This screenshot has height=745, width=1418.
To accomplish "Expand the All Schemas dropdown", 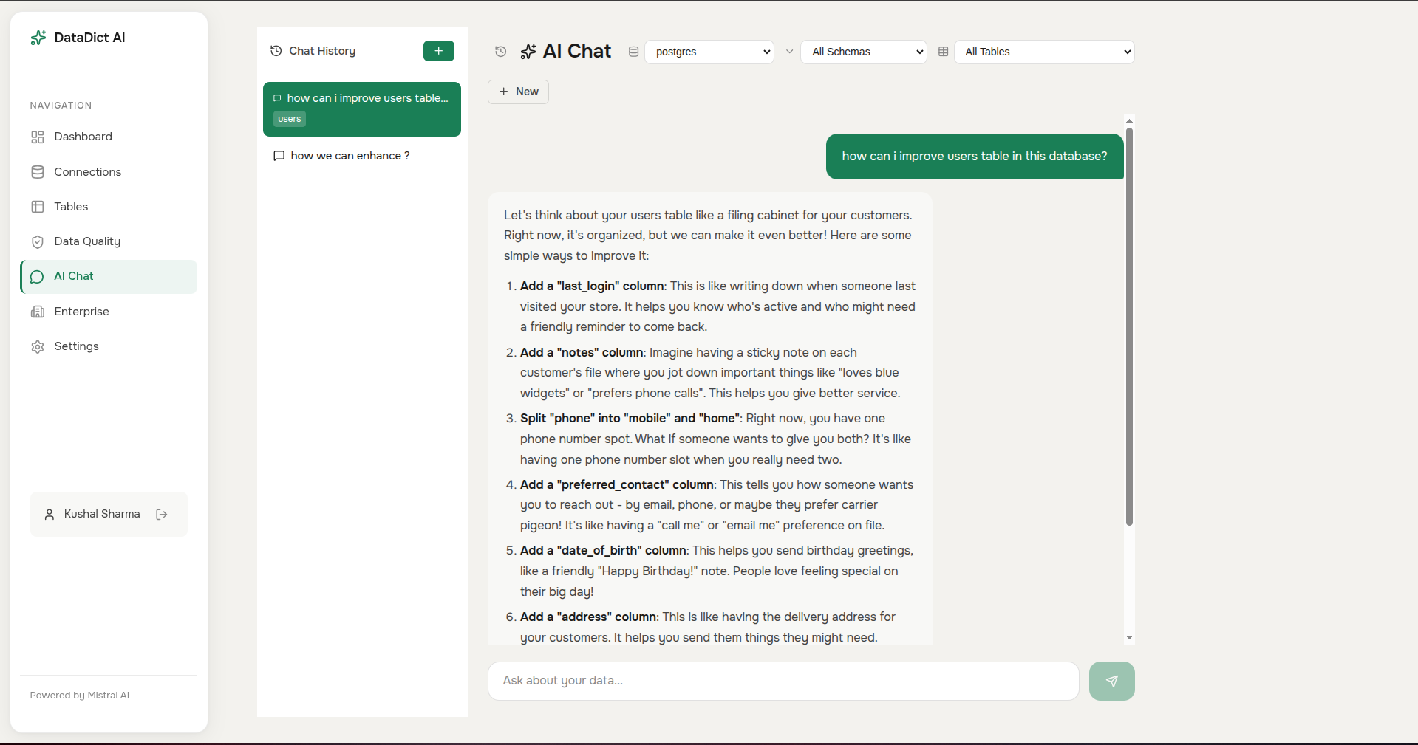I will point(863,52).
